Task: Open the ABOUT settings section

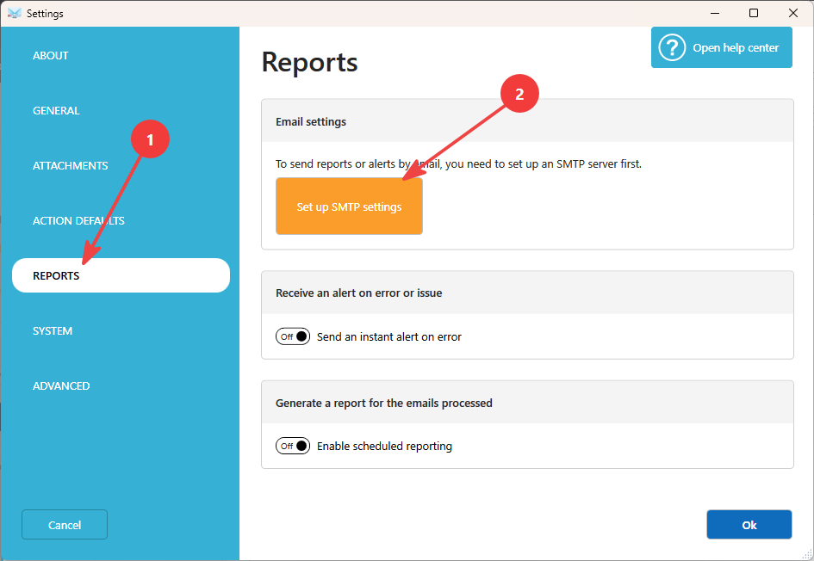Action: coord(50,55)
